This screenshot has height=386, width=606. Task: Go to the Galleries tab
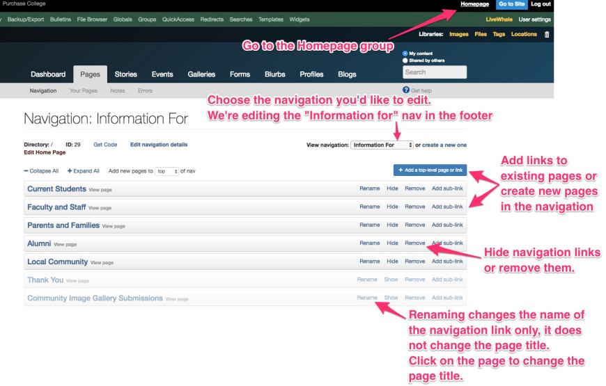tap(201, 74)
